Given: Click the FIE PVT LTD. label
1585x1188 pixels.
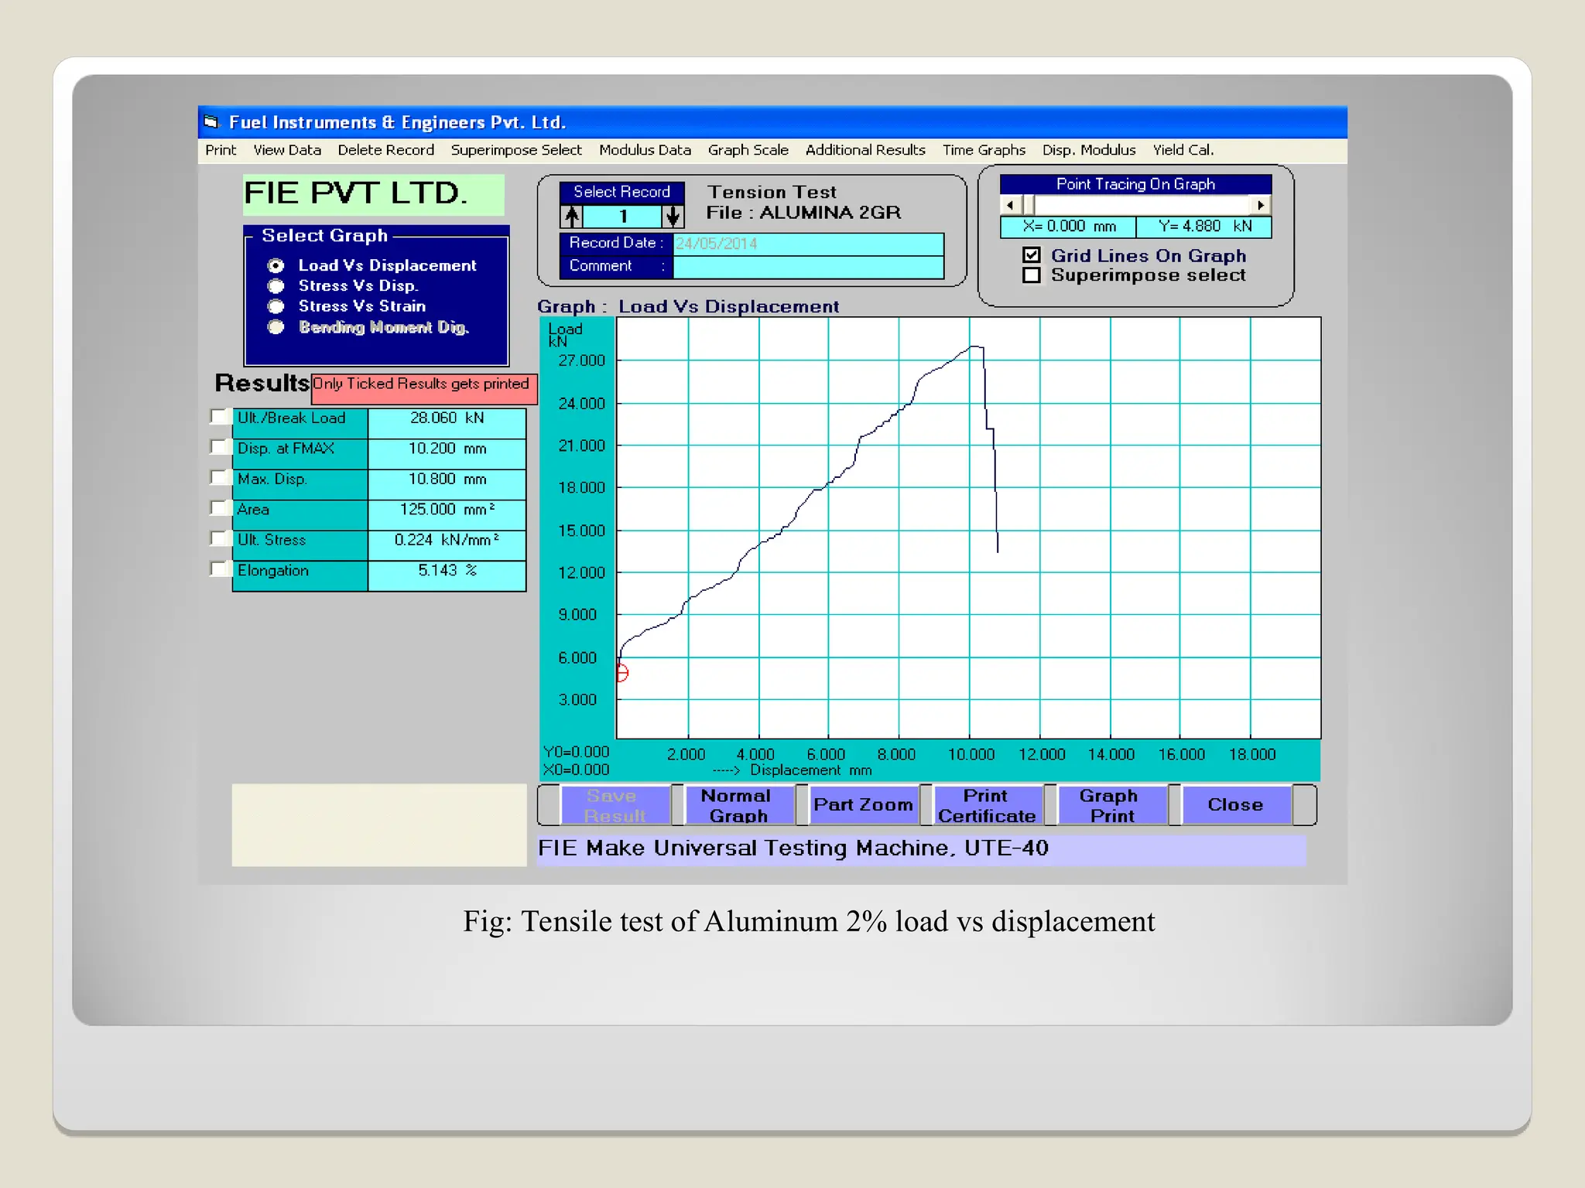Looking at the screenshot, I should coord(374,194).
